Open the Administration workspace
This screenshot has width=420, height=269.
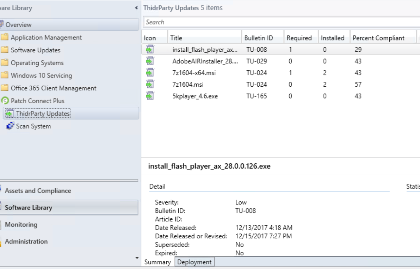point(26,241)
